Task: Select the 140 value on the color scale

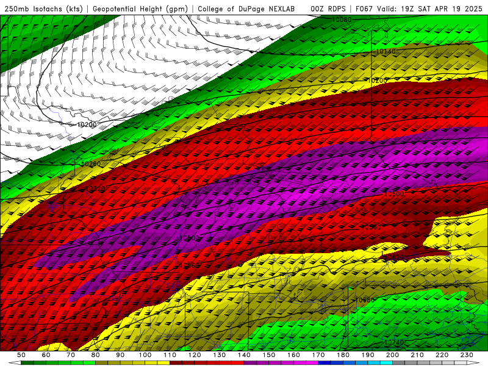Action: point(244,355)
